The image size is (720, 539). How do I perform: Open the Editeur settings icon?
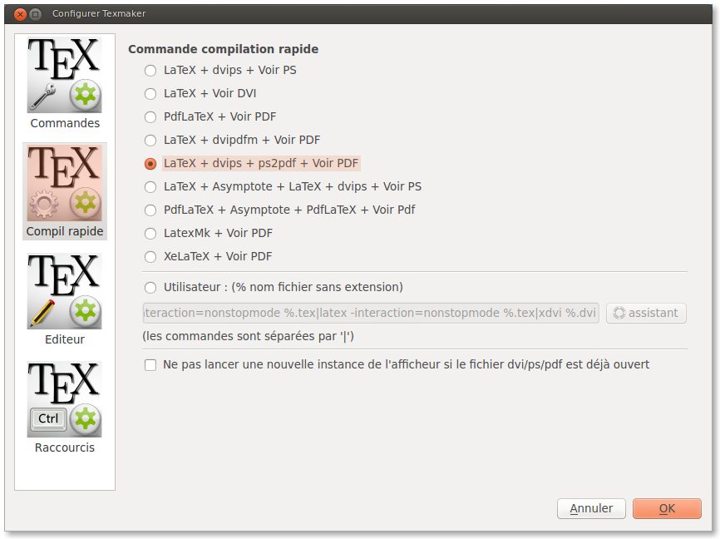coord(64,299)
